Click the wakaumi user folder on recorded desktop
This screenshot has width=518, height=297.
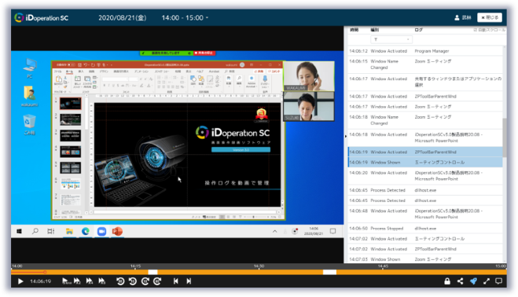click(29, 96)
